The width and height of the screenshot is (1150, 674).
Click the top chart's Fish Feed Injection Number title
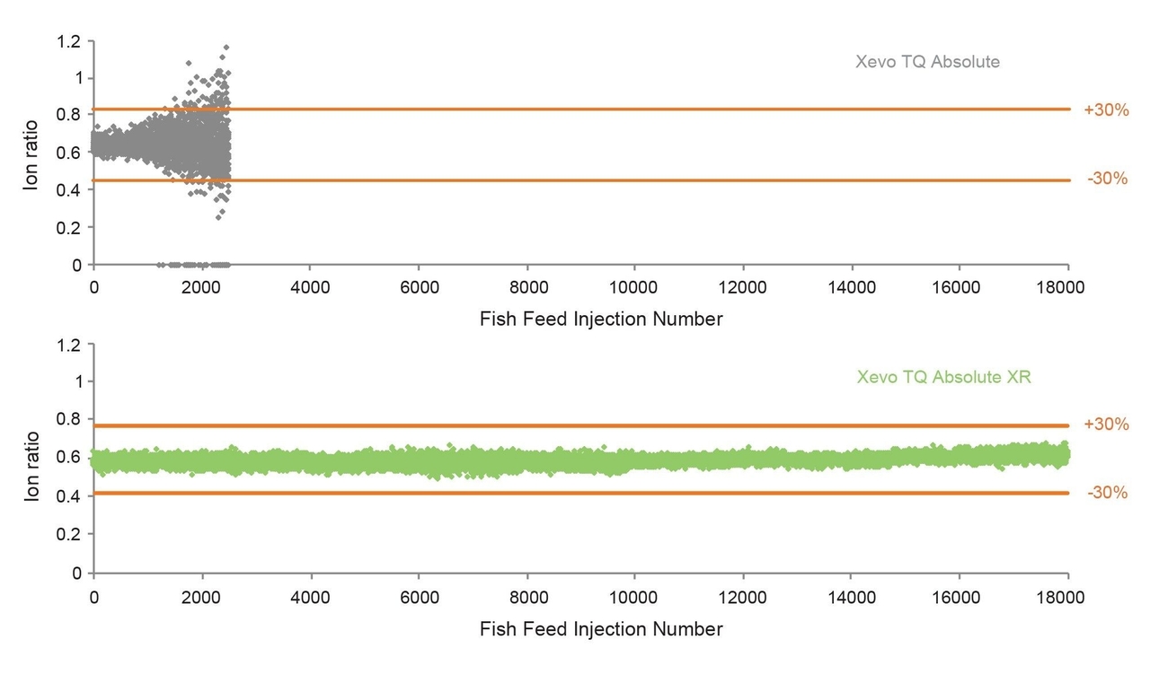(601, 319)
